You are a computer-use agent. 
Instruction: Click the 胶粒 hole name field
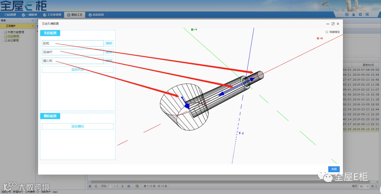click(73, 43)
